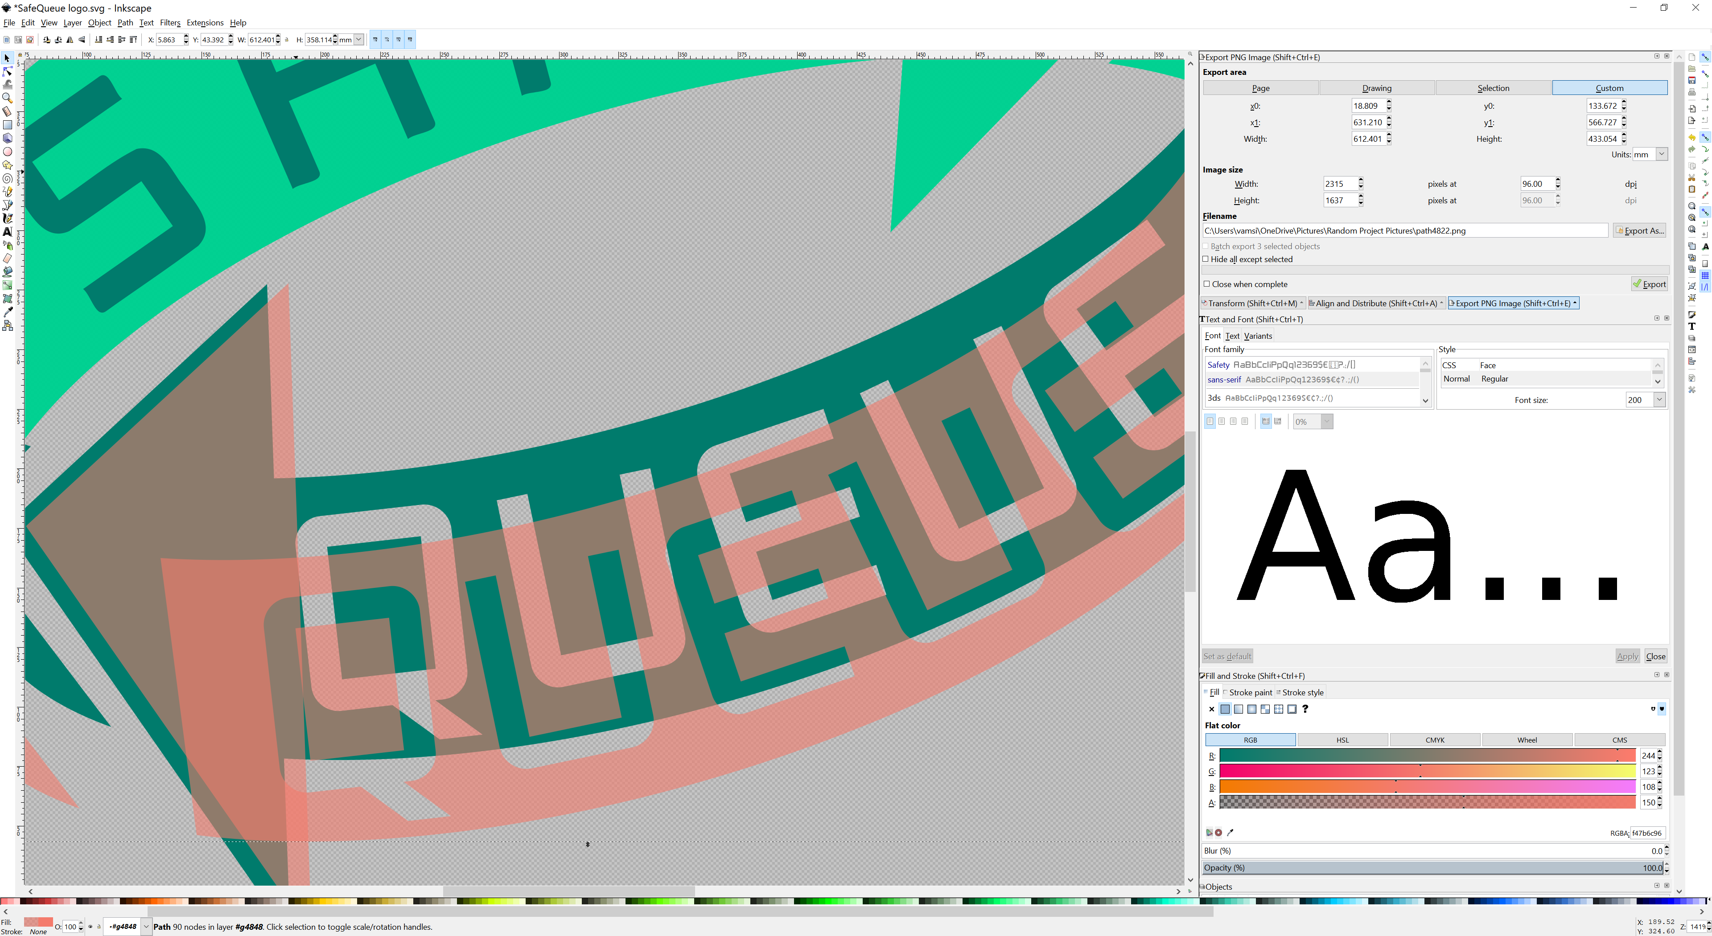This screenshot has height=936, width=1712.
Task: Select the Color dropper tool
Action: (7, 312)
